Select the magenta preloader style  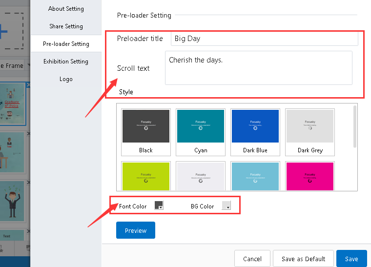point(309,176)
